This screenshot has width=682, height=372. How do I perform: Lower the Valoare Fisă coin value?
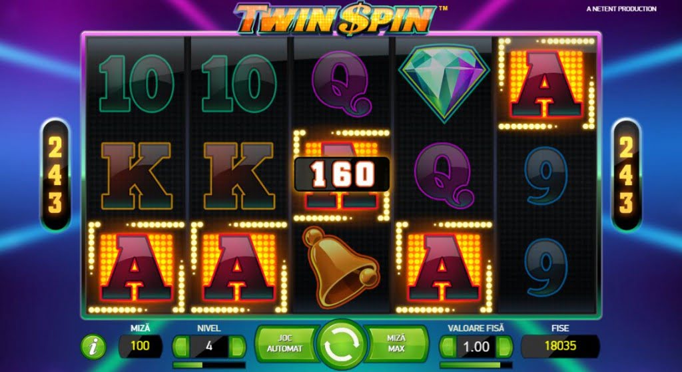pyautogui.click(x=448, y=346)
